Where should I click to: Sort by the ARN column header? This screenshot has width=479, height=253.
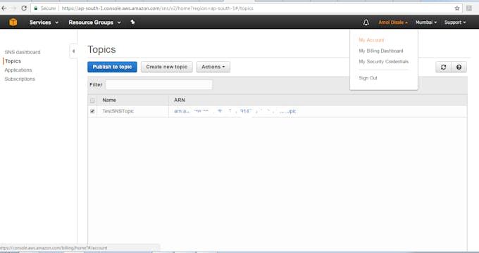(180, 100)
